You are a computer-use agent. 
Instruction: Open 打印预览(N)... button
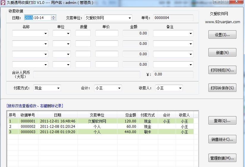pyautogui.click(x=222, y=70)
